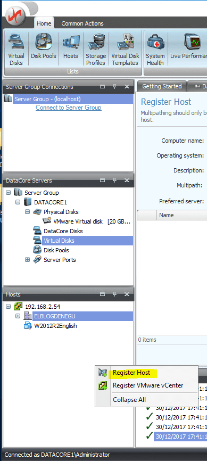Click the Connect to Server Group link
207x461 pixels.
click(x=69, y=108)
